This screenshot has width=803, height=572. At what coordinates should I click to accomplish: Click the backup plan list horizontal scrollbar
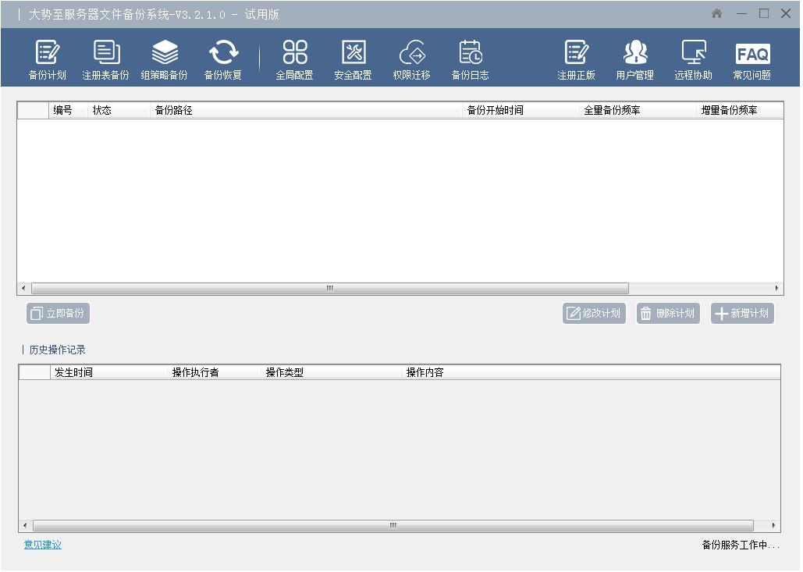pos(329,288)
